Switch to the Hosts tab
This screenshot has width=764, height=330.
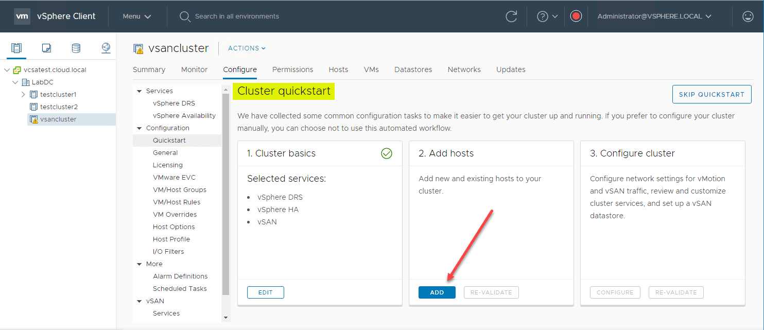pyautogui.click(x=339, y=70)
